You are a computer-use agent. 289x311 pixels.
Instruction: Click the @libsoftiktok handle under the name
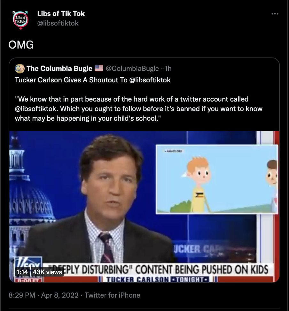[58, 23]
